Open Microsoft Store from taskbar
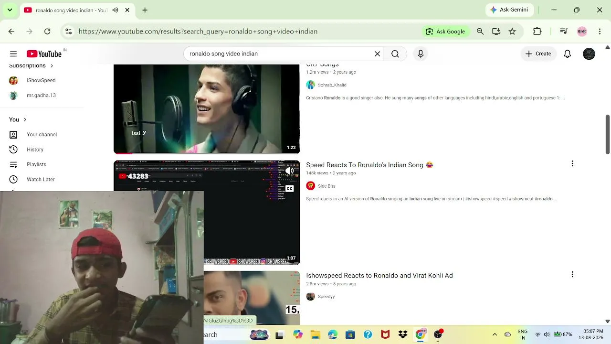 (350, 335)
